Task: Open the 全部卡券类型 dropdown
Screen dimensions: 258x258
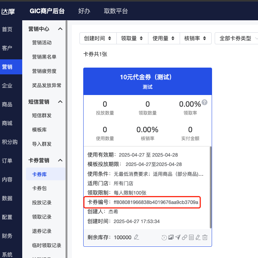Action: click(237, 38)
